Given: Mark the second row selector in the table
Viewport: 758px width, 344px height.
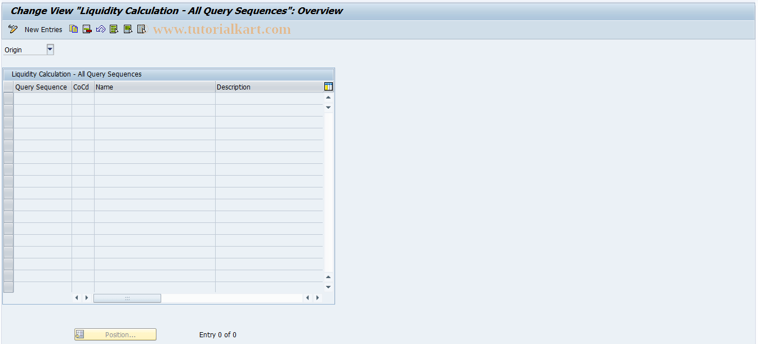Looking at the screenshot, I should pos(8,109).
